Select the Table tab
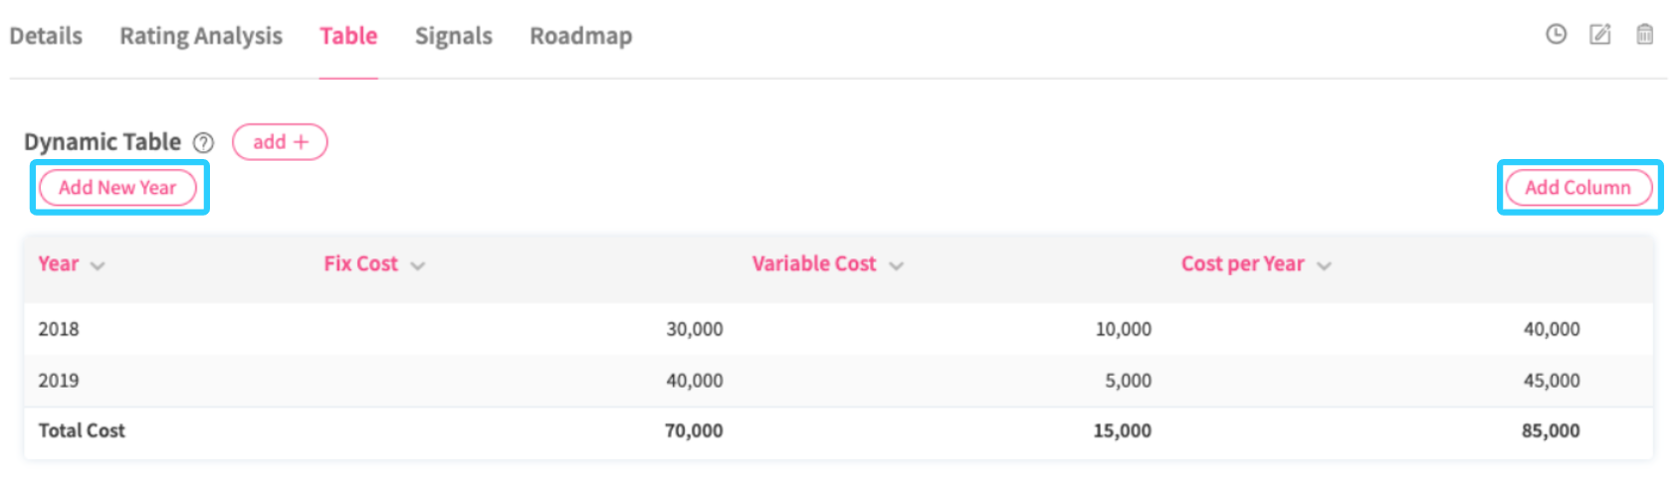The height and width of the screenshot is (484, 1676). coord(348,37)
